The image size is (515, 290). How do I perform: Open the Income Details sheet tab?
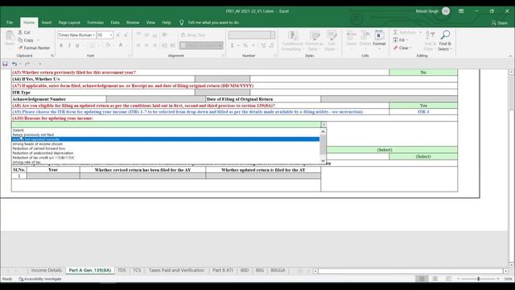coord(47,271)
